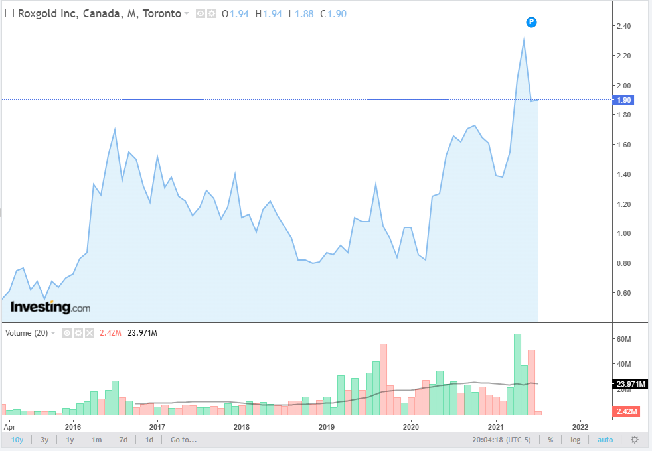This screenshot has width=652, height=451.
Task: Expand the Volume (20) dropdown arrow
Action: pyautogui.click(x=53, y=333)
